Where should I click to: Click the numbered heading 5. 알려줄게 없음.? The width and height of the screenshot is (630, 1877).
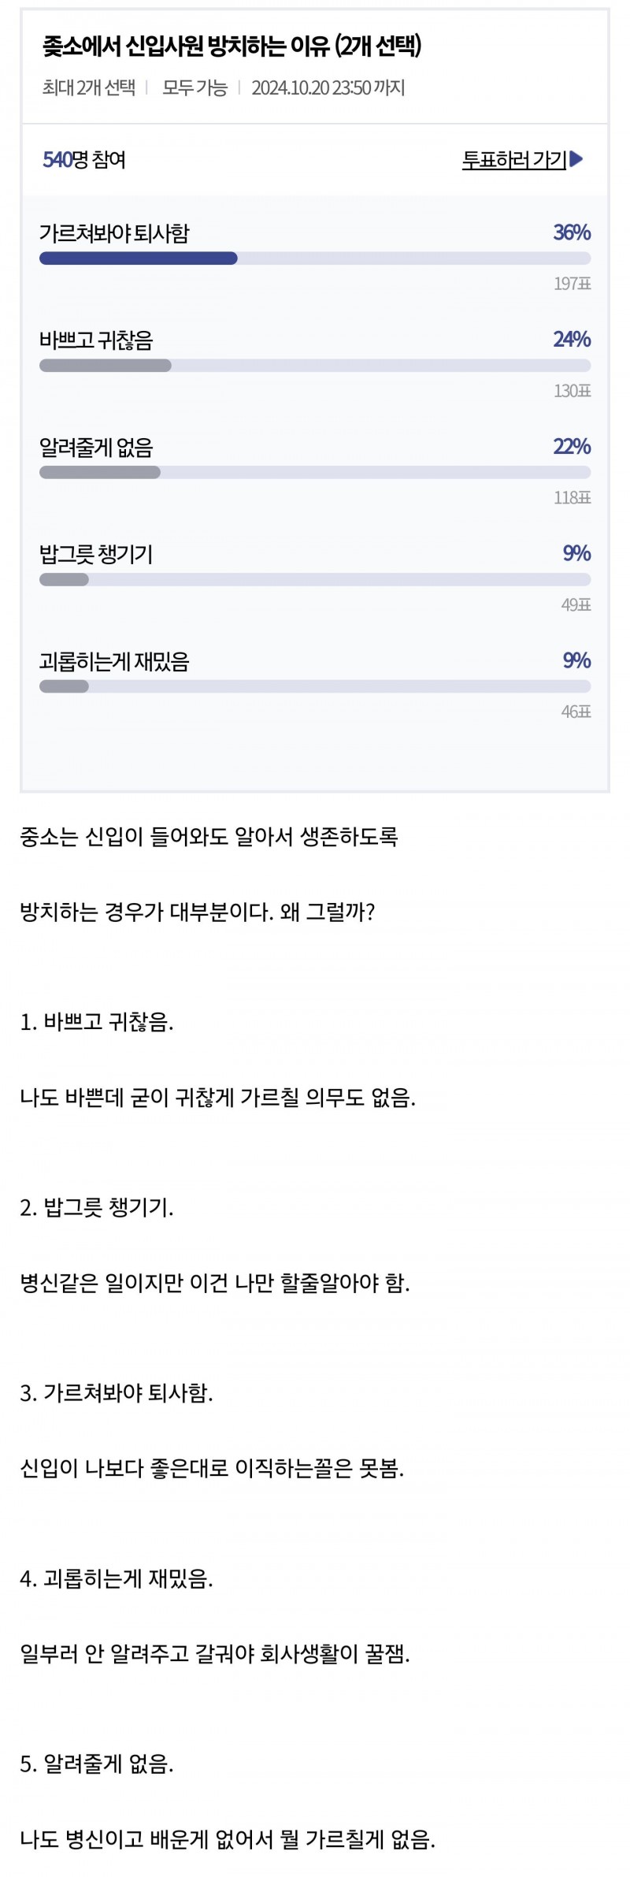pyautogui.click(x=97, y=1764)
